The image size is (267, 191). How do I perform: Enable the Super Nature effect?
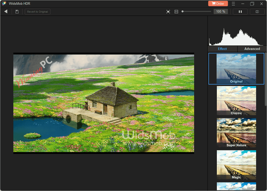(x=236, y=132)
